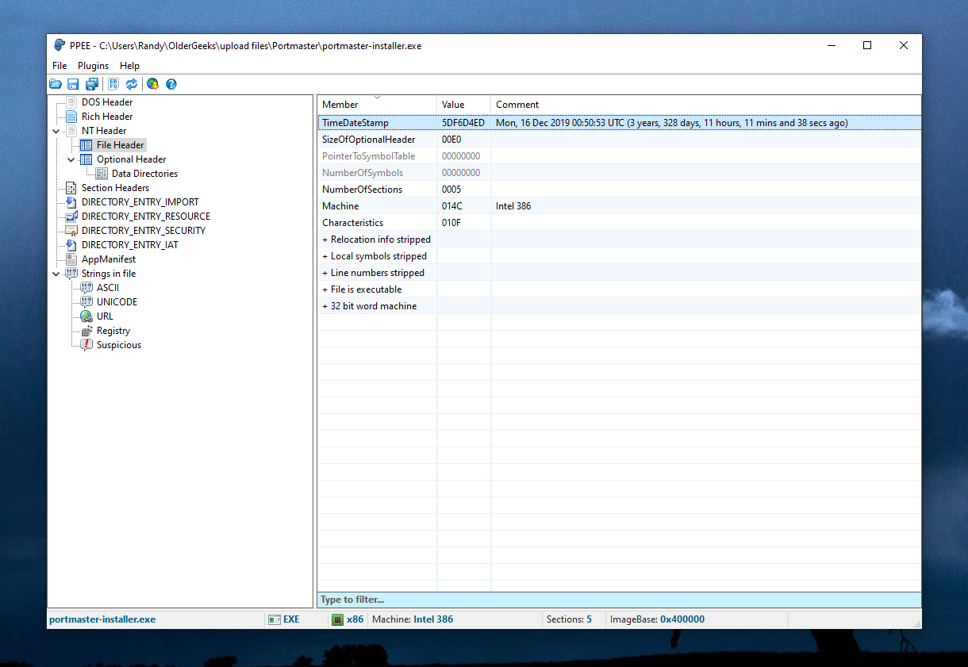Open the Help menu
The width and height of the screenshot is (968, 667).
point(129,66)
